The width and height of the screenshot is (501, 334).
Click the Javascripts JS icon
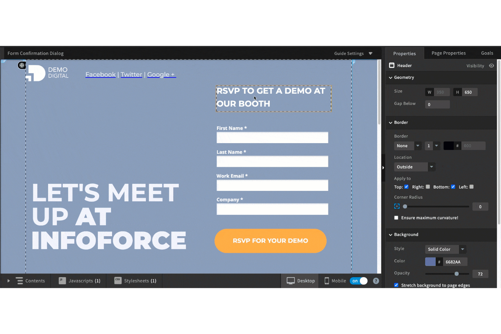click(62, 280)
